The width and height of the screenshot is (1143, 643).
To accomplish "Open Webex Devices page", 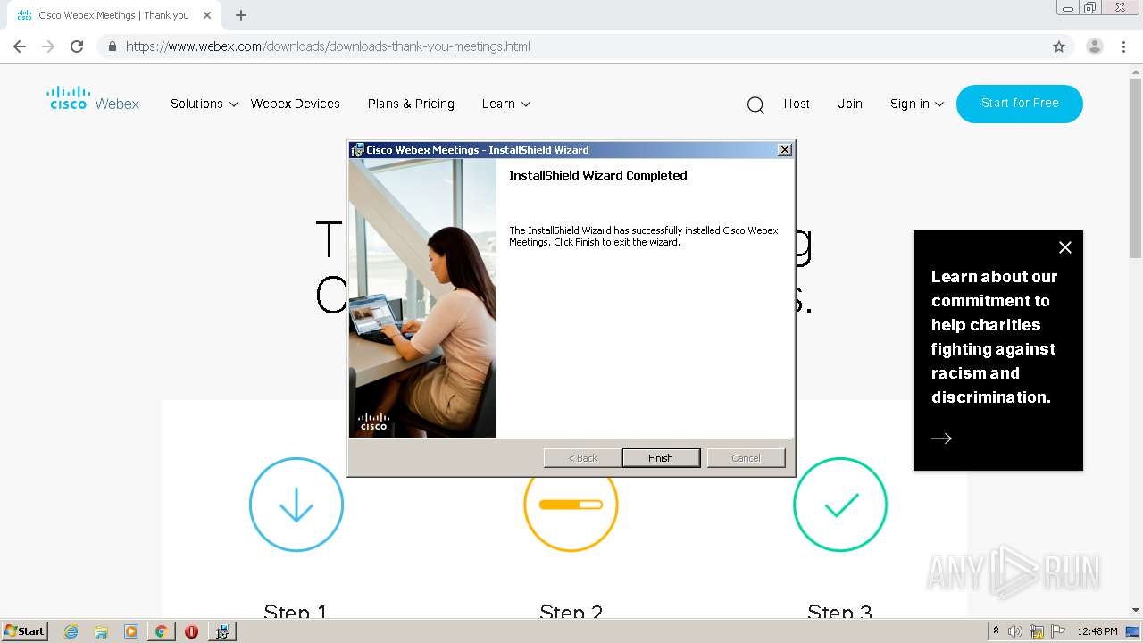I will (295, 104).
